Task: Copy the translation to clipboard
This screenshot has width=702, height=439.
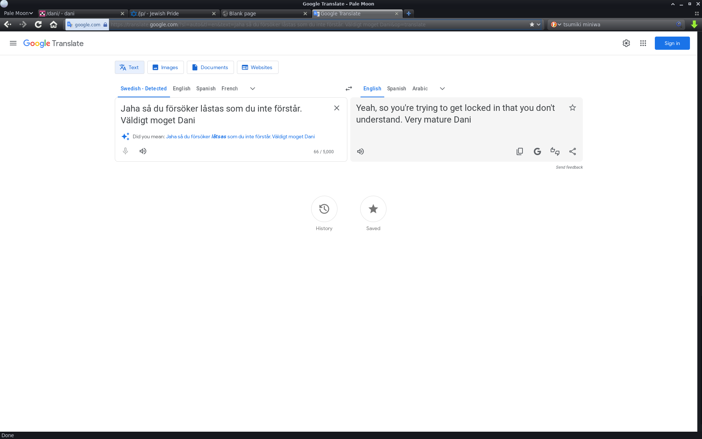Action: click(520, 151)
